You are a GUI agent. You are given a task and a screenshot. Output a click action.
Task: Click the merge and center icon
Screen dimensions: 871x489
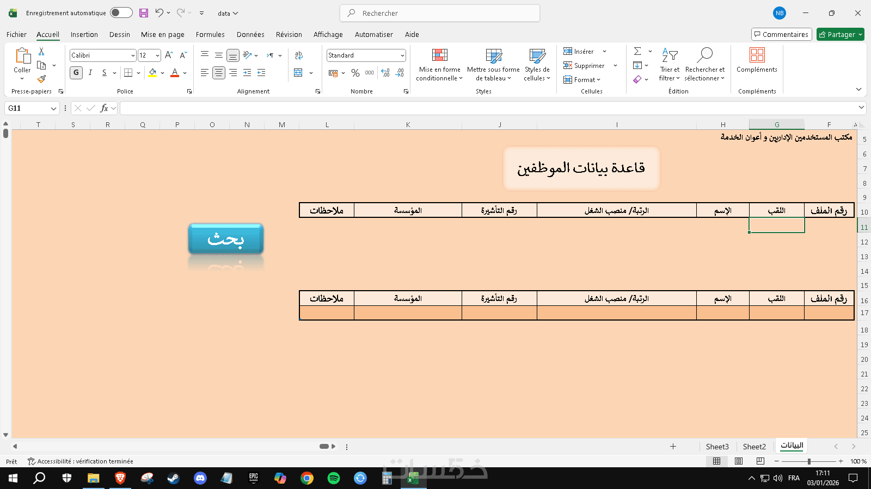click(298, 73)
